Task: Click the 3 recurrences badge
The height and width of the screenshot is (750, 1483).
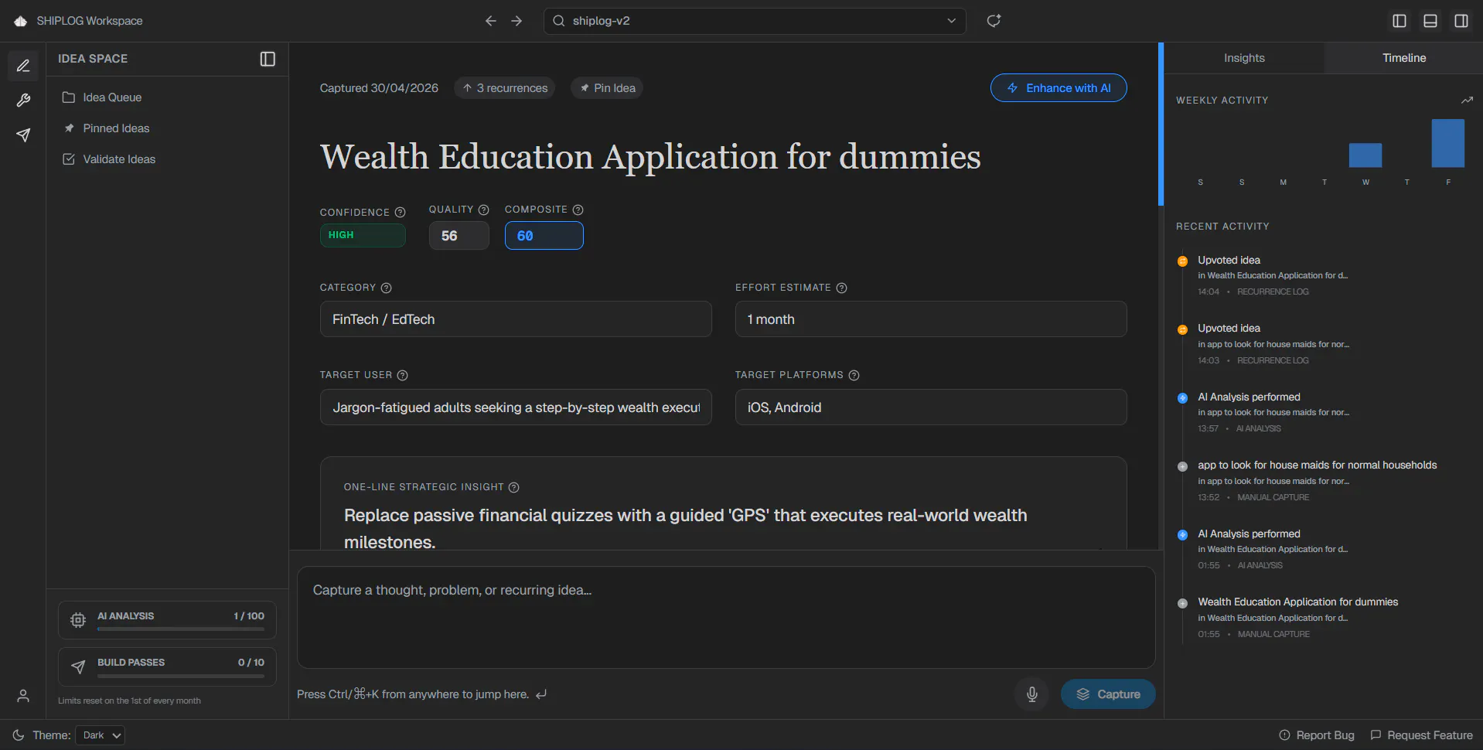Action: coord(505,88)
